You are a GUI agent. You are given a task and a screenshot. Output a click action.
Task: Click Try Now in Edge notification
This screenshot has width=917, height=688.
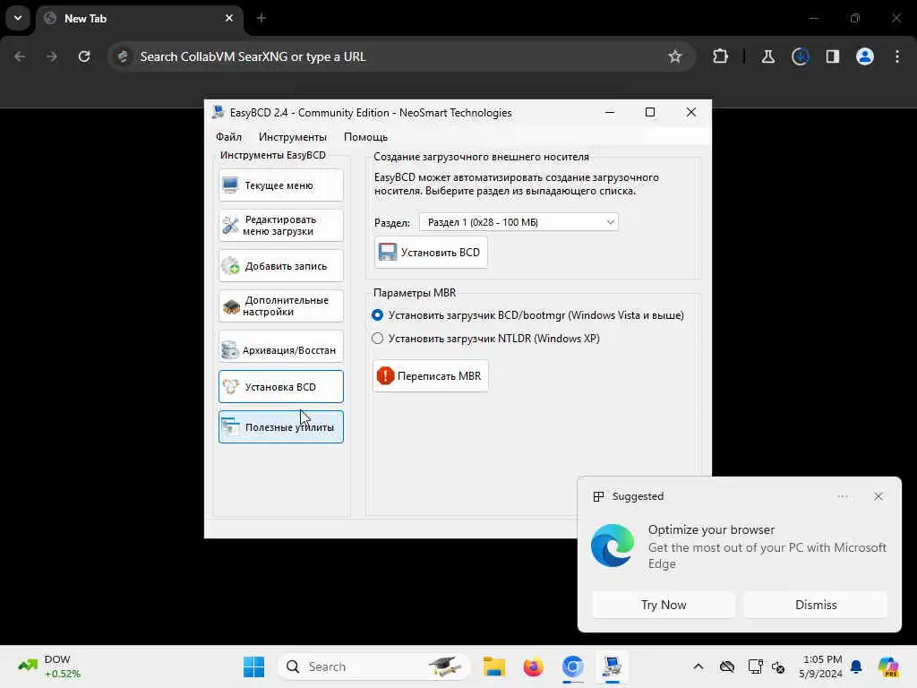(x=664, y=605)
